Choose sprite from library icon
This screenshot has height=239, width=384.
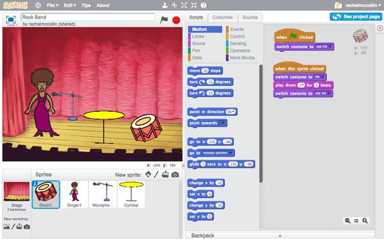(148, 174)
